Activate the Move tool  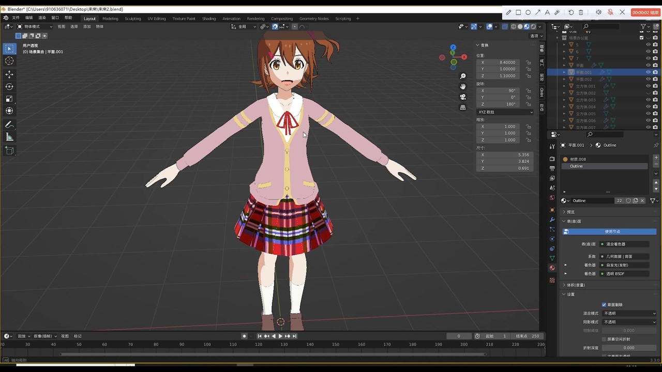pyautogui.click(x=9, y=75)
